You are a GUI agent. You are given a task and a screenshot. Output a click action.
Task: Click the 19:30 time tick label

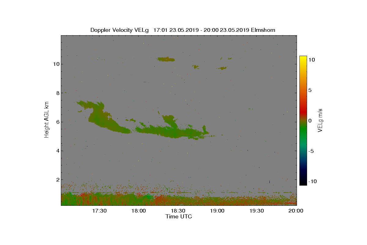[257, 211]
